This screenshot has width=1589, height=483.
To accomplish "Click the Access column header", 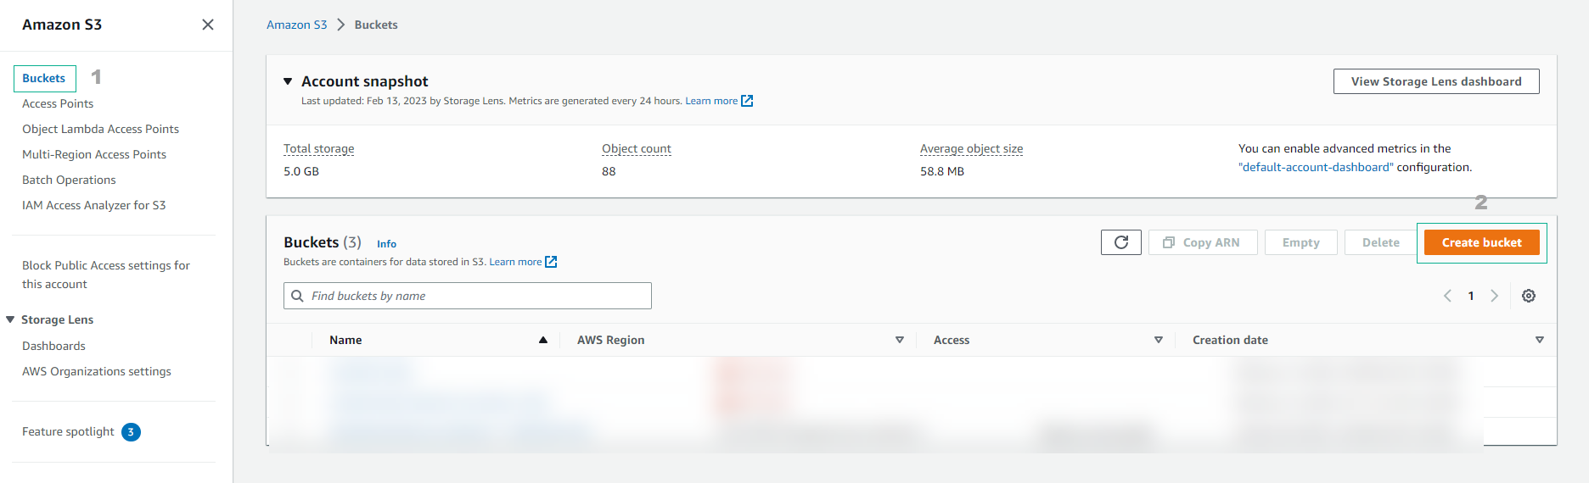I will click(x=952, y=340).
